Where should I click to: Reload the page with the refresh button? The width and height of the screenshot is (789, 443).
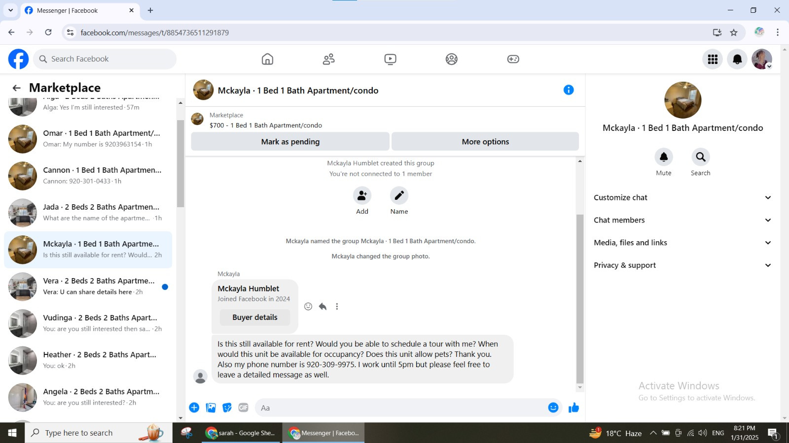click(48, 32)
